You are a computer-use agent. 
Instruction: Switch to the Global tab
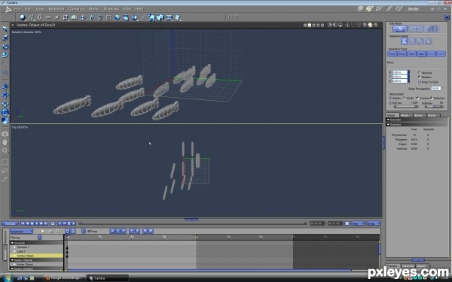[432, 115]
